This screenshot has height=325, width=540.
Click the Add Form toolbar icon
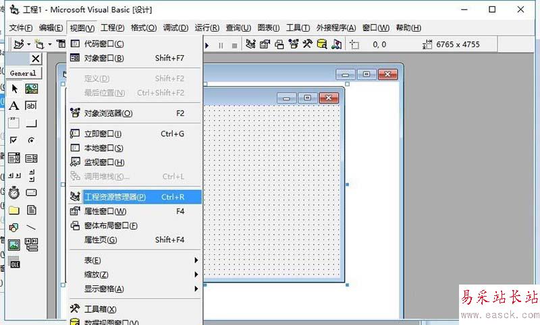coord(40,45)
